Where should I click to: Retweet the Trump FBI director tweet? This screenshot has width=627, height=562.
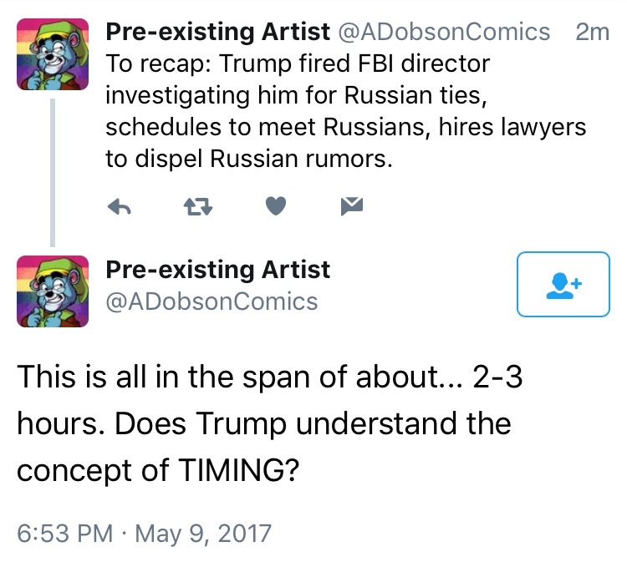pyautogui.click(x=198, y=207)
